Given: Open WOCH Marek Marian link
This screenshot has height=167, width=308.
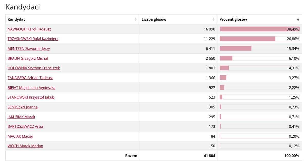Looking at the screenshot, I should click(x=25, y=146).
